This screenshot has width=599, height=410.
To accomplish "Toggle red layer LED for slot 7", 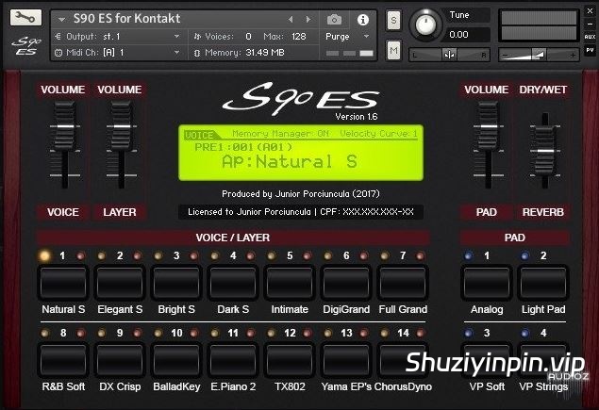I will coord(420,255).
